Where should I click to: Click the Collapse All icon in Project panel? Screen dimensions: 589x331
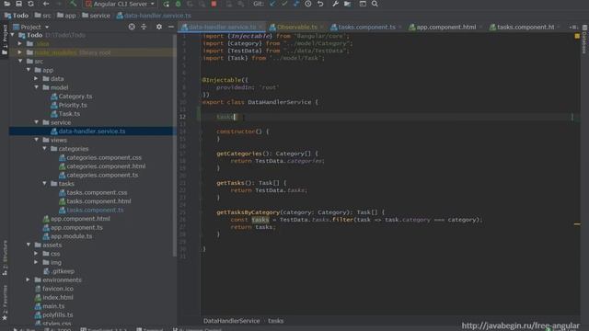[144, 27]
